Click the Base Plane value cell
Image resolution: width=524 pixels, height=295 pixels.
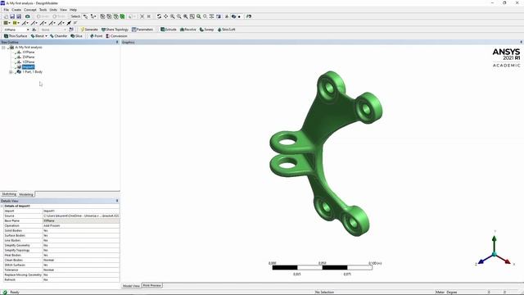81,221
